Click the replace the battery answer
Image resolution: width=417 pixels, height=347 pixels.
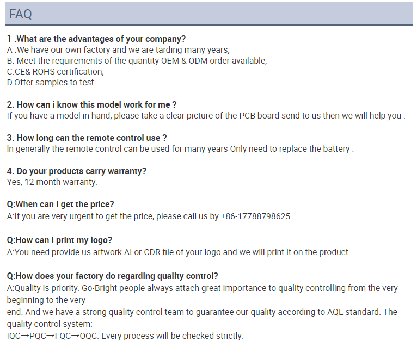click(x=180, y=149)
